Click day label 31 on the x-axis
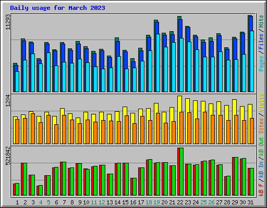Viewport: 267px width, 208px height. (250, 202)
